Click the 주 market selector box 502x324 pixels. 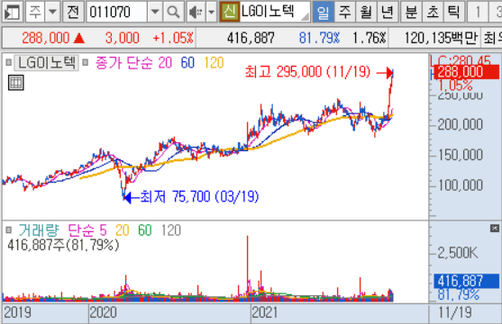(x=35, y=13)
